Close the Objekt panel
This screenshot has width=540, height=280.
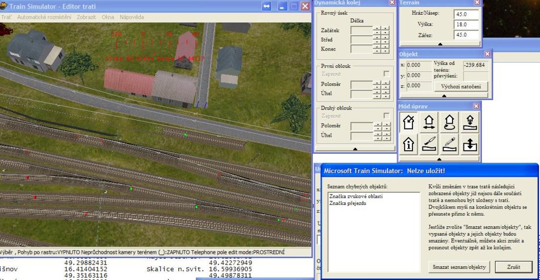click(x=487, y=54)
